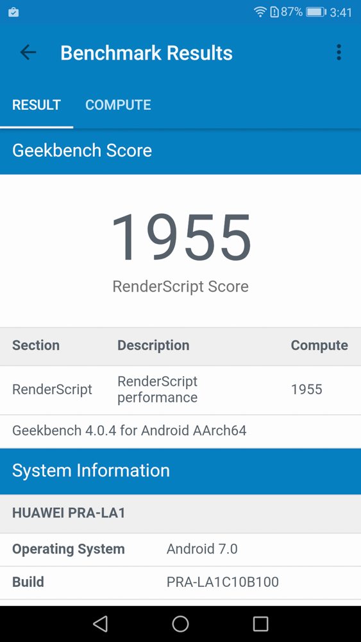This screenshot has width=361, height=642.
Task: Tap the Compute column header
Action: click(319, 345)
